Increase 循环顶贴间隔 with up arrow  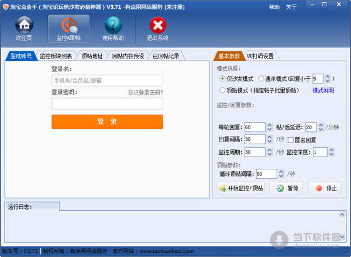coord(281,172)
